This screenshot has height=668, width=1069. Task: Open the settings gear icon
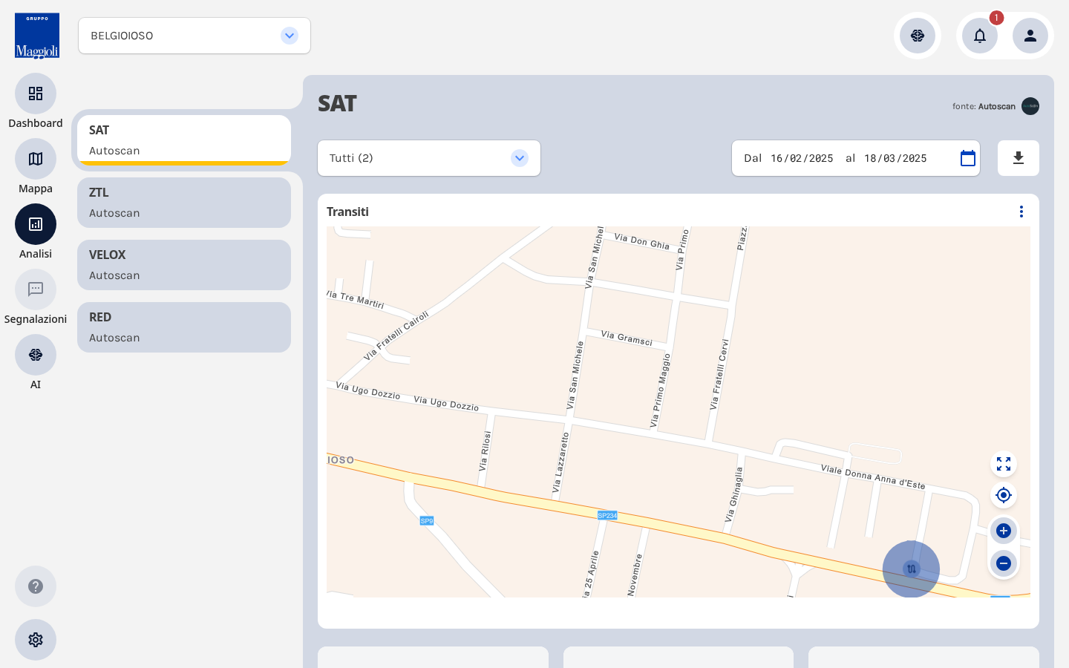[x=36, y=640]
